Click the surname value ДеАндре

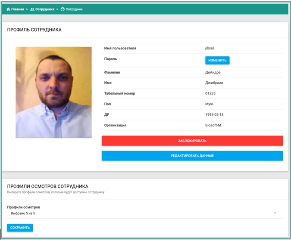click(x=213, y=72)
